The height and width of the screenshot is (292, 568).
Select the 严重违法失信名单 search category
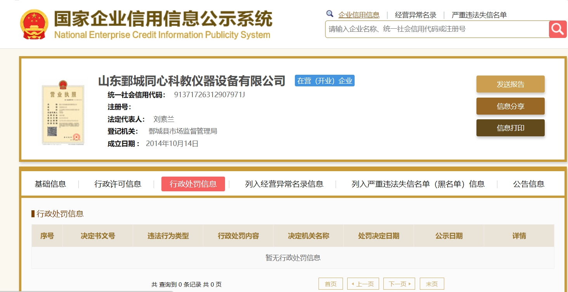[479, 15]
